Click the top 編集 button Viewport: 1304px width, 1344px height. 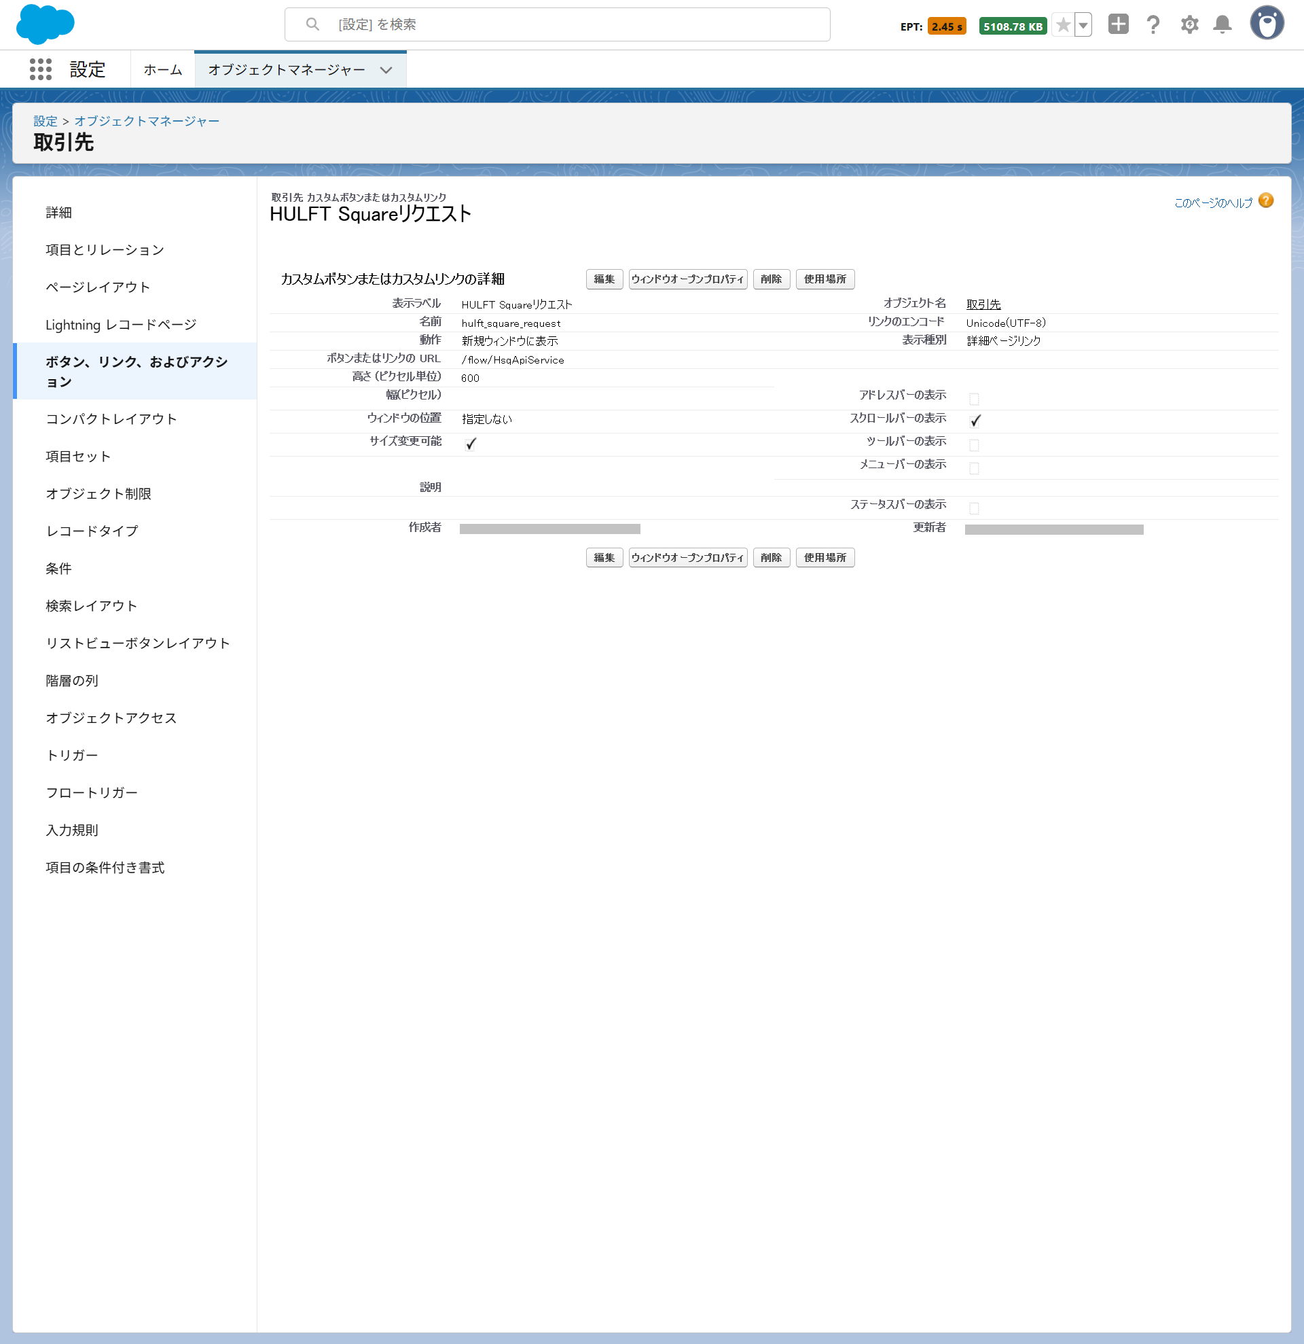tap(604, 279)
